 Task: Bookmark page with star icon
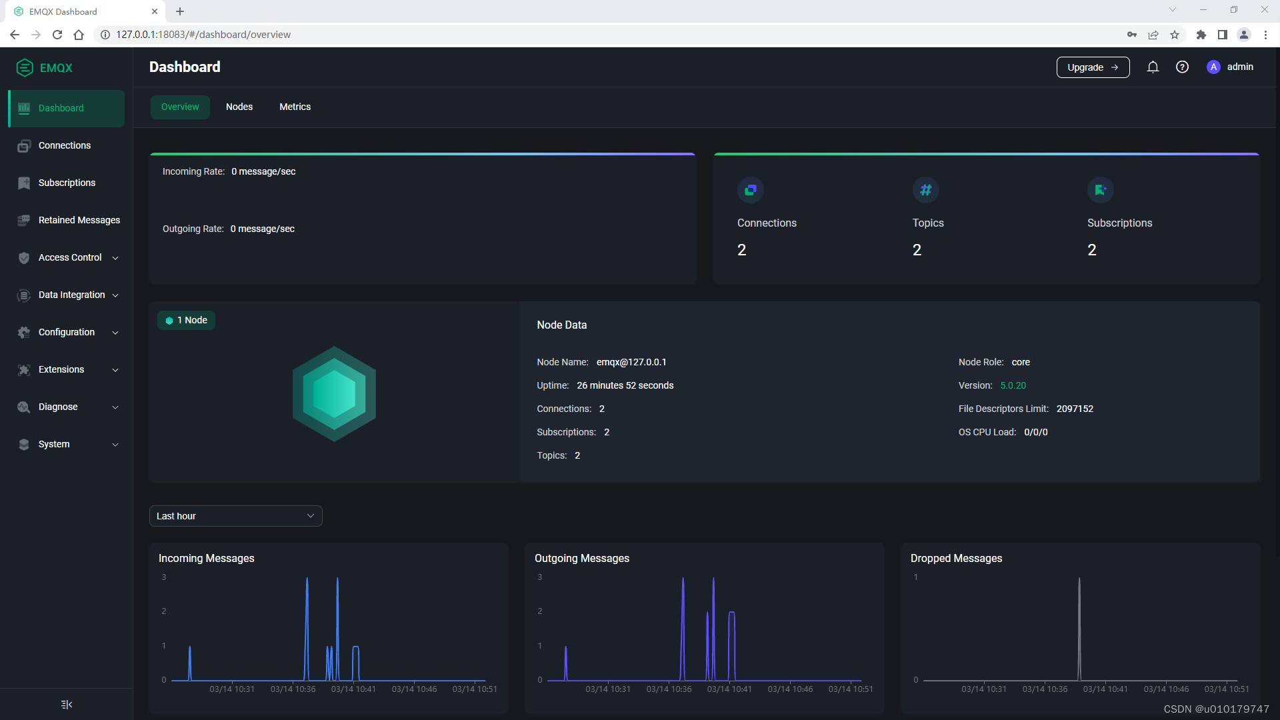click(1175, 35)
